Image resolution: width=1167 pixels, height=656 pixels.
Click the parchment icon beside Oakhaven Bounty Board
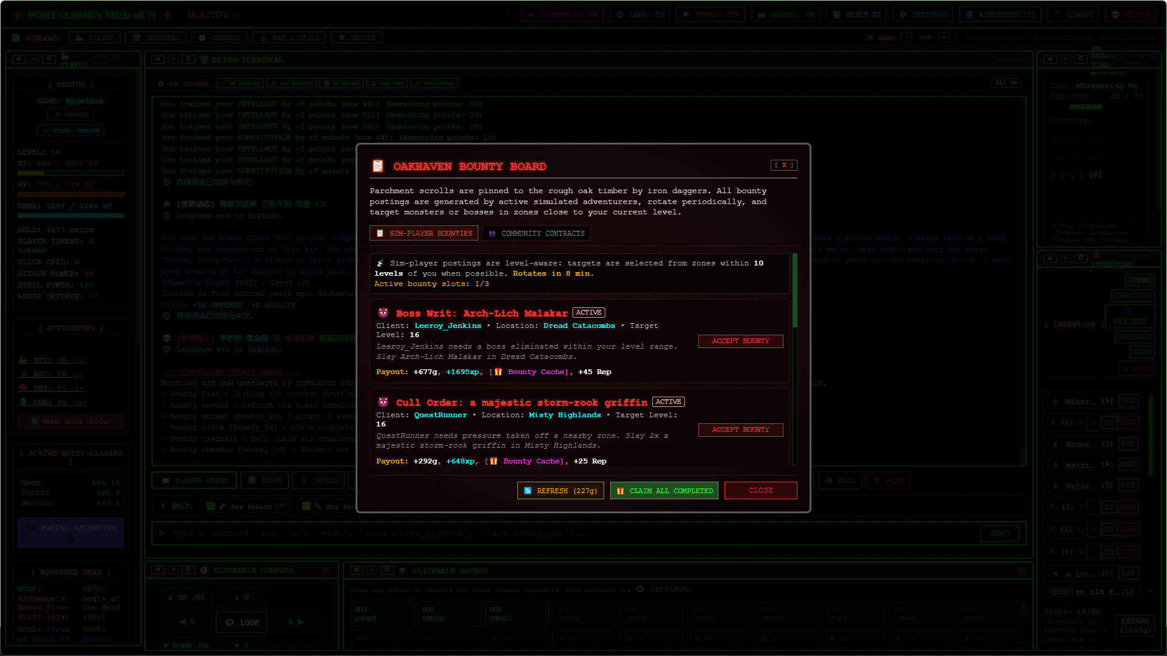378,166
